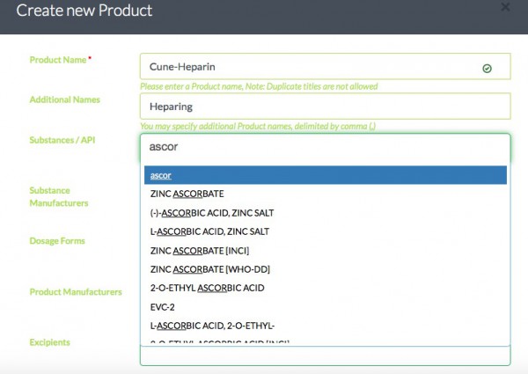
Task: Click the Additional Names field with Heparing
Action: [x=326, y=106]
